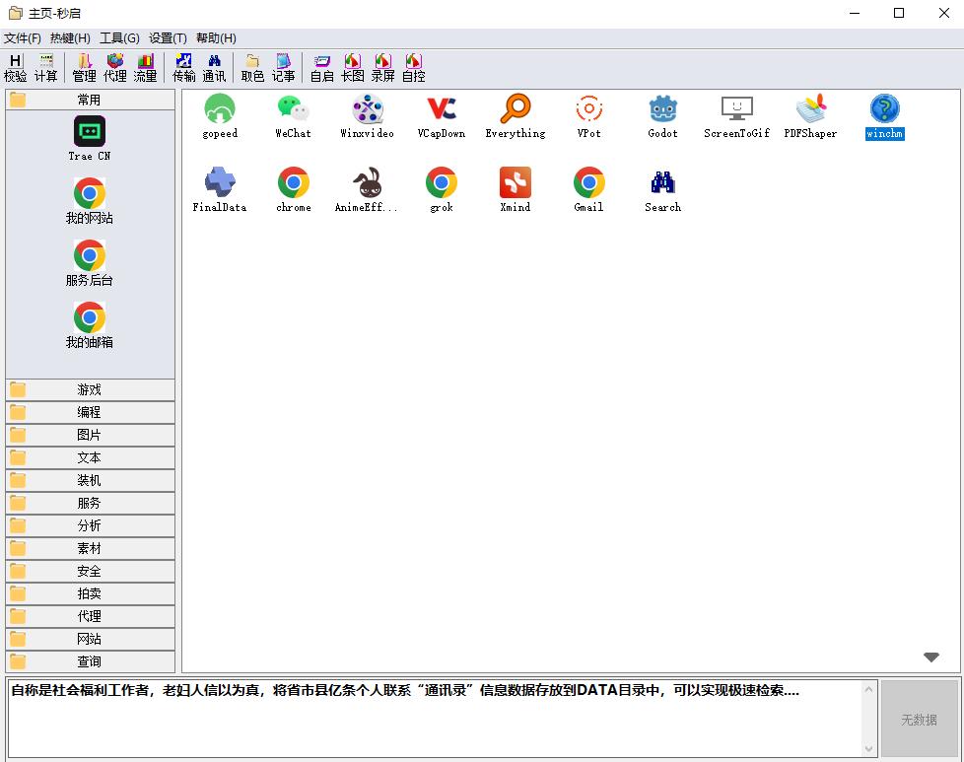
Task: Click the 校验 toolbar button
Action: [x=16, y=67]
